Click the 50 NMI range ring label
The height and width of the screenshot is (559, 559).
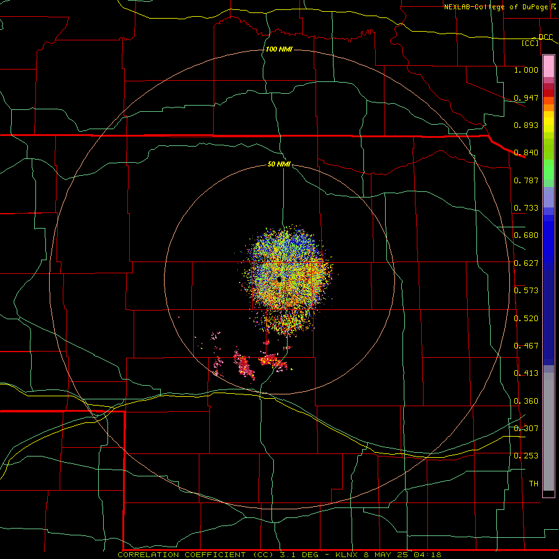point(279,164)
